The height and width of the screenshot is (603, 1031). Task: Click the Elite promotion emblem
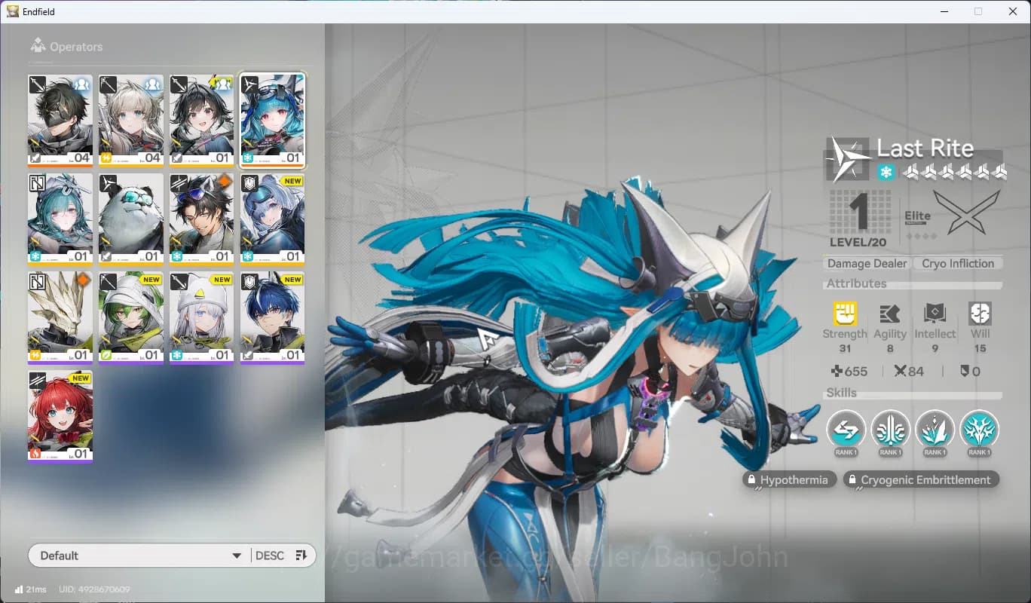pos(967,213)
